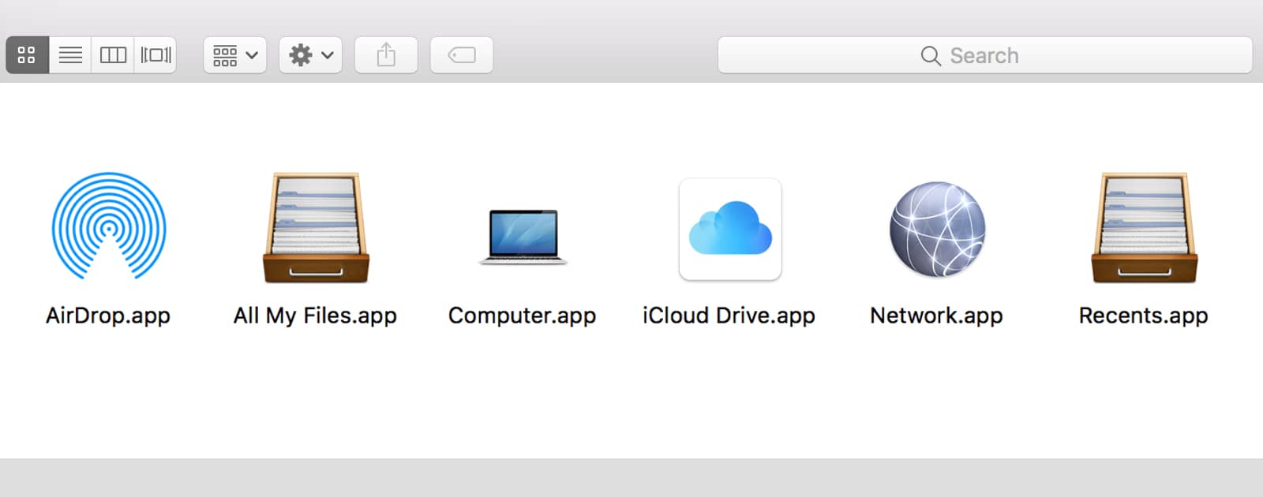
Task: Click the Recents.app file name
Action: point(1144,316)
